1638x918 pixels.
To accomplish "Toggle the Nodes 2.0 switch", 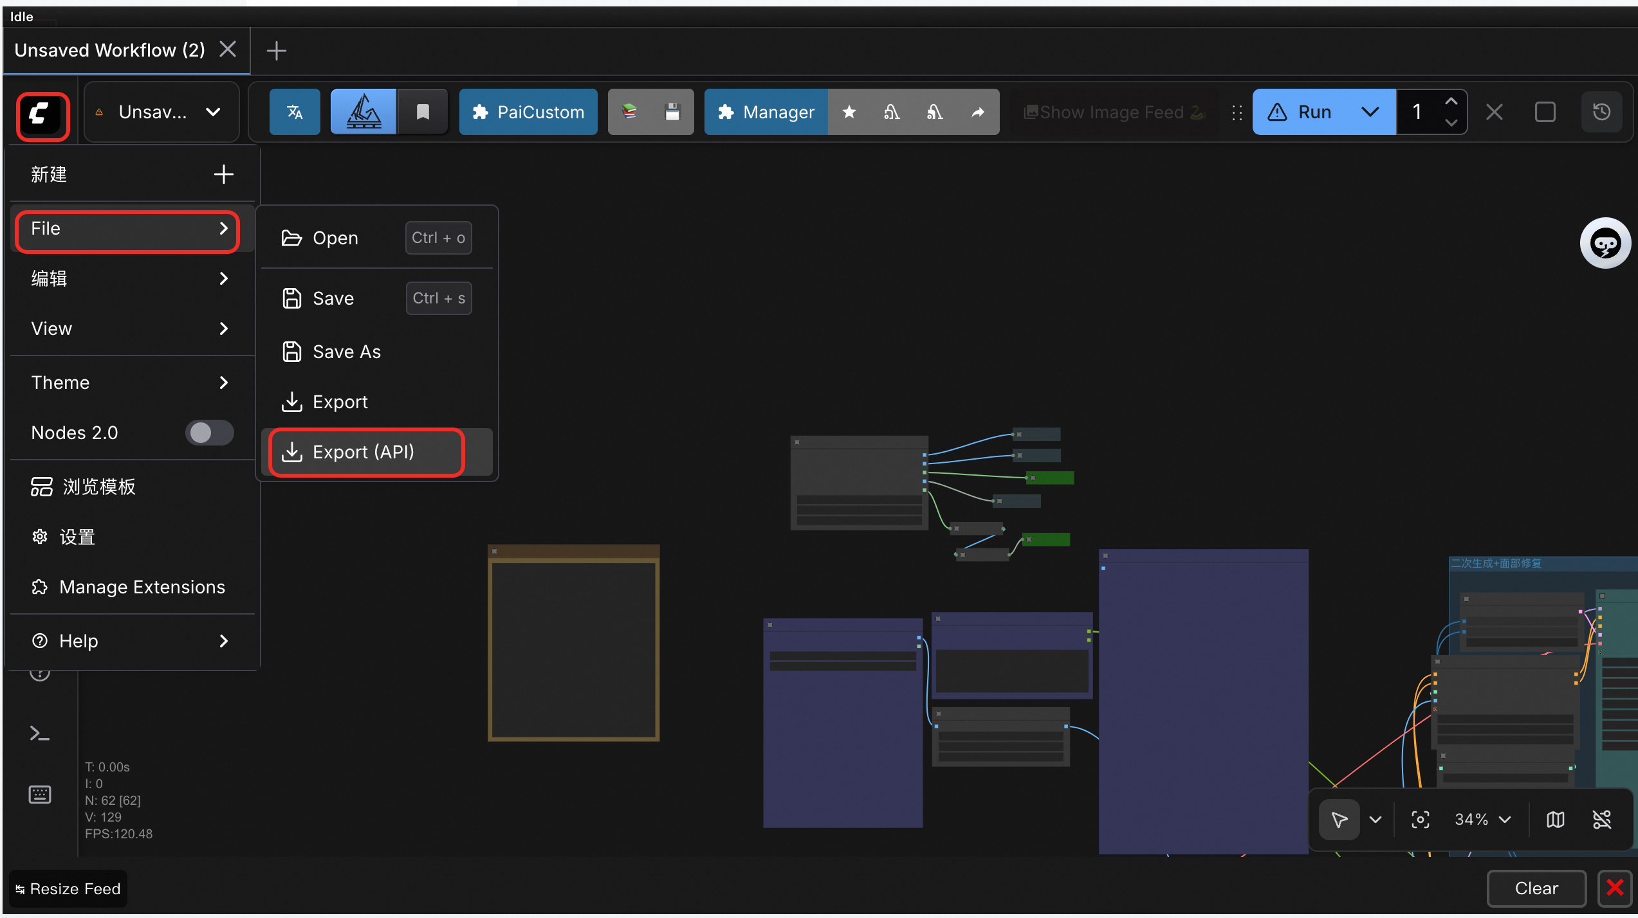I will (209, 433).
